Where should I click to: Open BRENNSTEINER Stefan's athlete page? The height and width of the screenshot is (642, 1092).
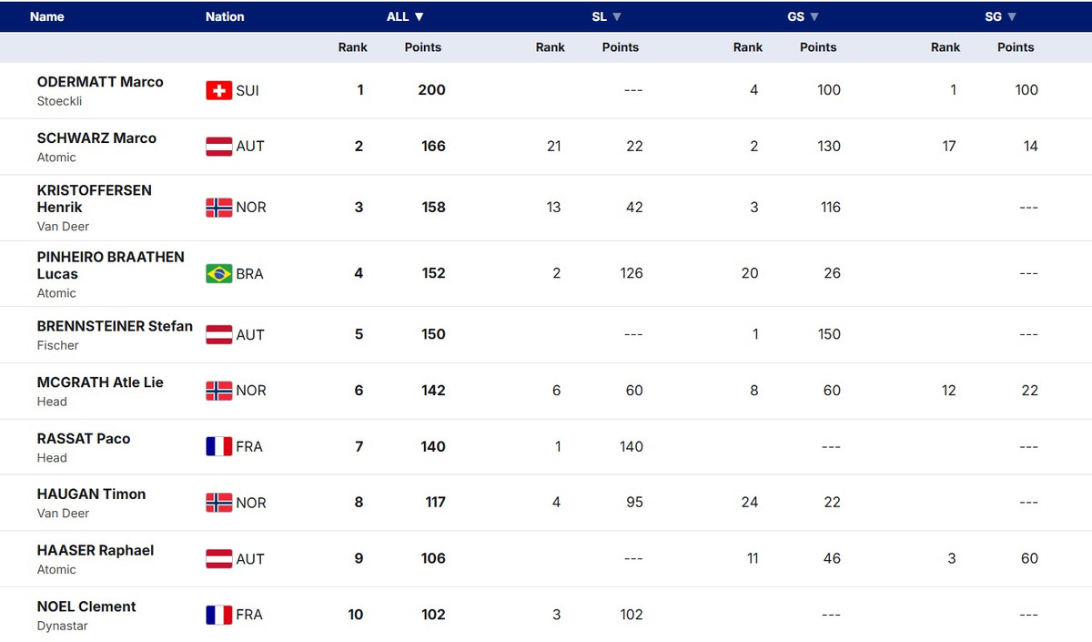point(115,326)
